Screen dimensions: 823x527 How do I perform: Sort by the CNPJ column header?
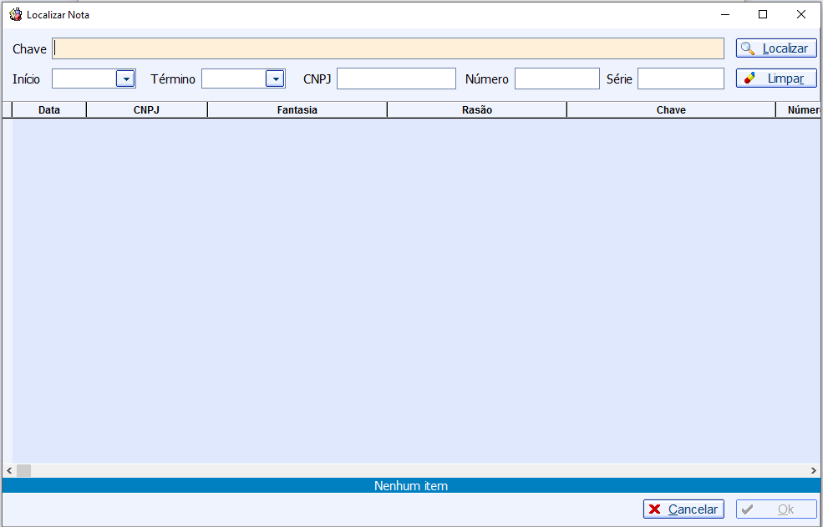(x=146, y=109)
